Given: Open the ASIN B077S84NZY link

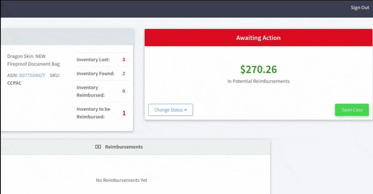Looking at the screenshot, I should coord(32,75).
